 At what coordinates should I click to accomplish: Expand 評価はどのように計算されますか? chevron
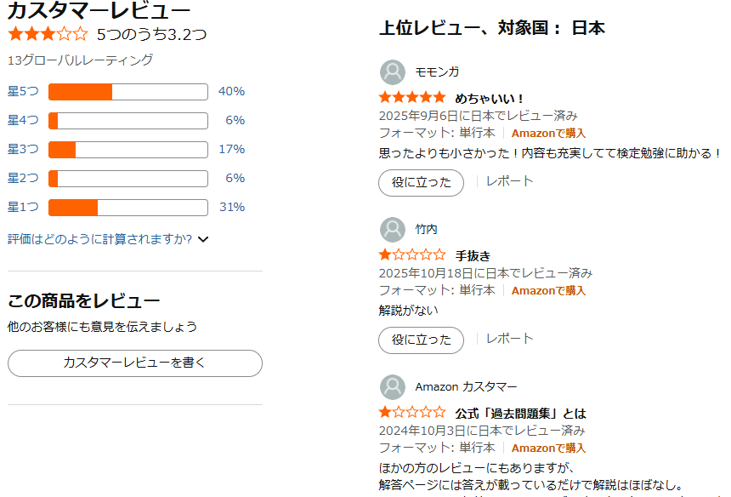click(203, 239)
